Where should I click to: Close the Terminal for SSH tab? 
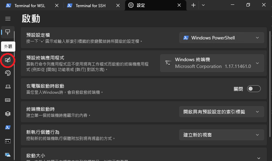pyautogui.click(x=118, y=5)
